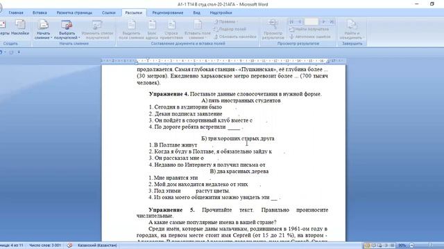This screenshot has width=444, height=249.
Task: Click the proofing errors icon in status bar
Action: pos(69,246)
